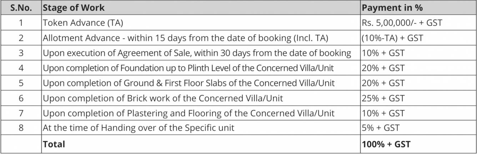Click the Foundation up to Plinth Level stage

[189, 68]
